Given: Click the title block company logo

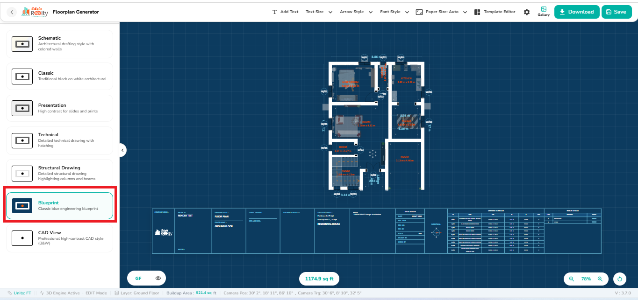Looking at the screenshot, I should pos(163,233).
